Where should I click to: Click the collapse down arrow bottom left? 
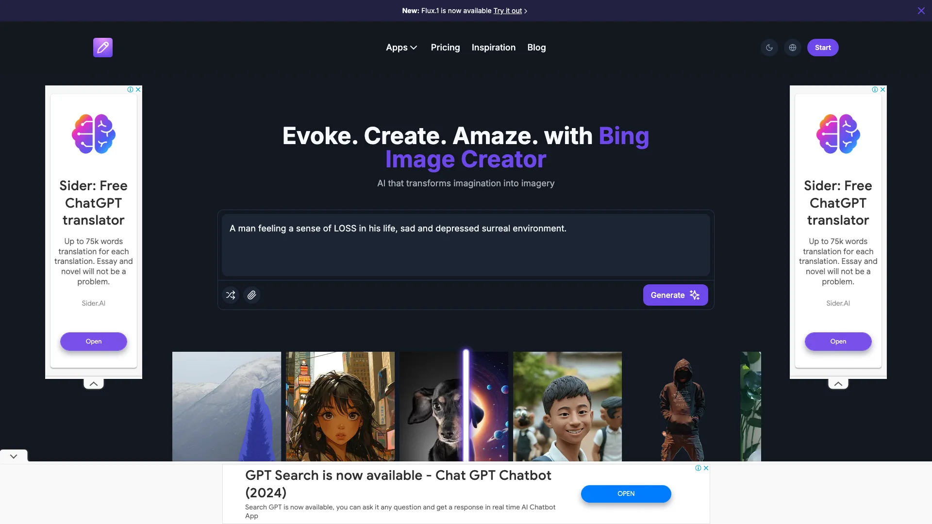coord(14,456)
